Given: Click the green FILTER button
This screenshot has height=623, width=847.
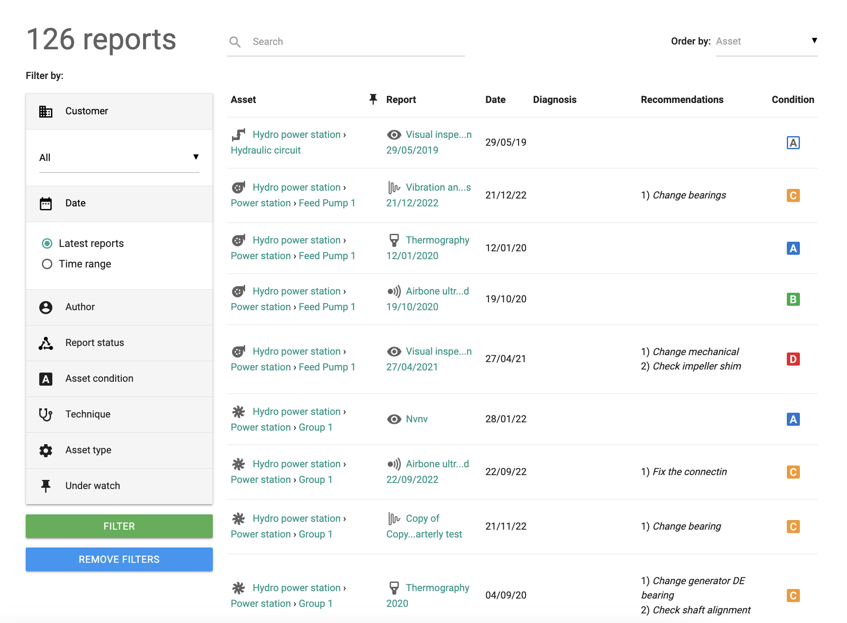Looking at the screenshot, I should (119, 526).
